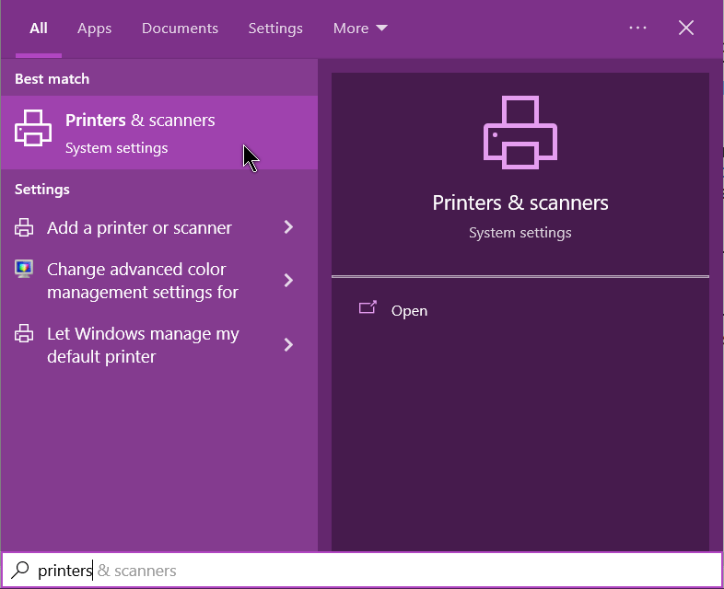Click the Open external-link icon
Screen dimensions: 724x589
368,307
